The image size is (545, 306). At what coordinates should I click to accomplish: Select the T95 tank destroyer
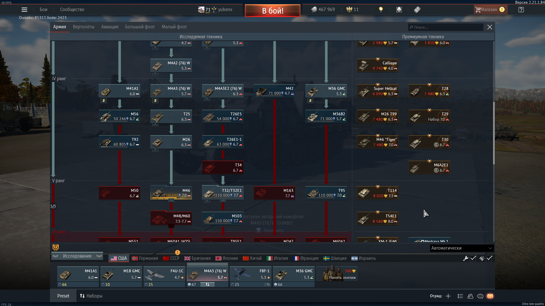[x=326, y=193]
